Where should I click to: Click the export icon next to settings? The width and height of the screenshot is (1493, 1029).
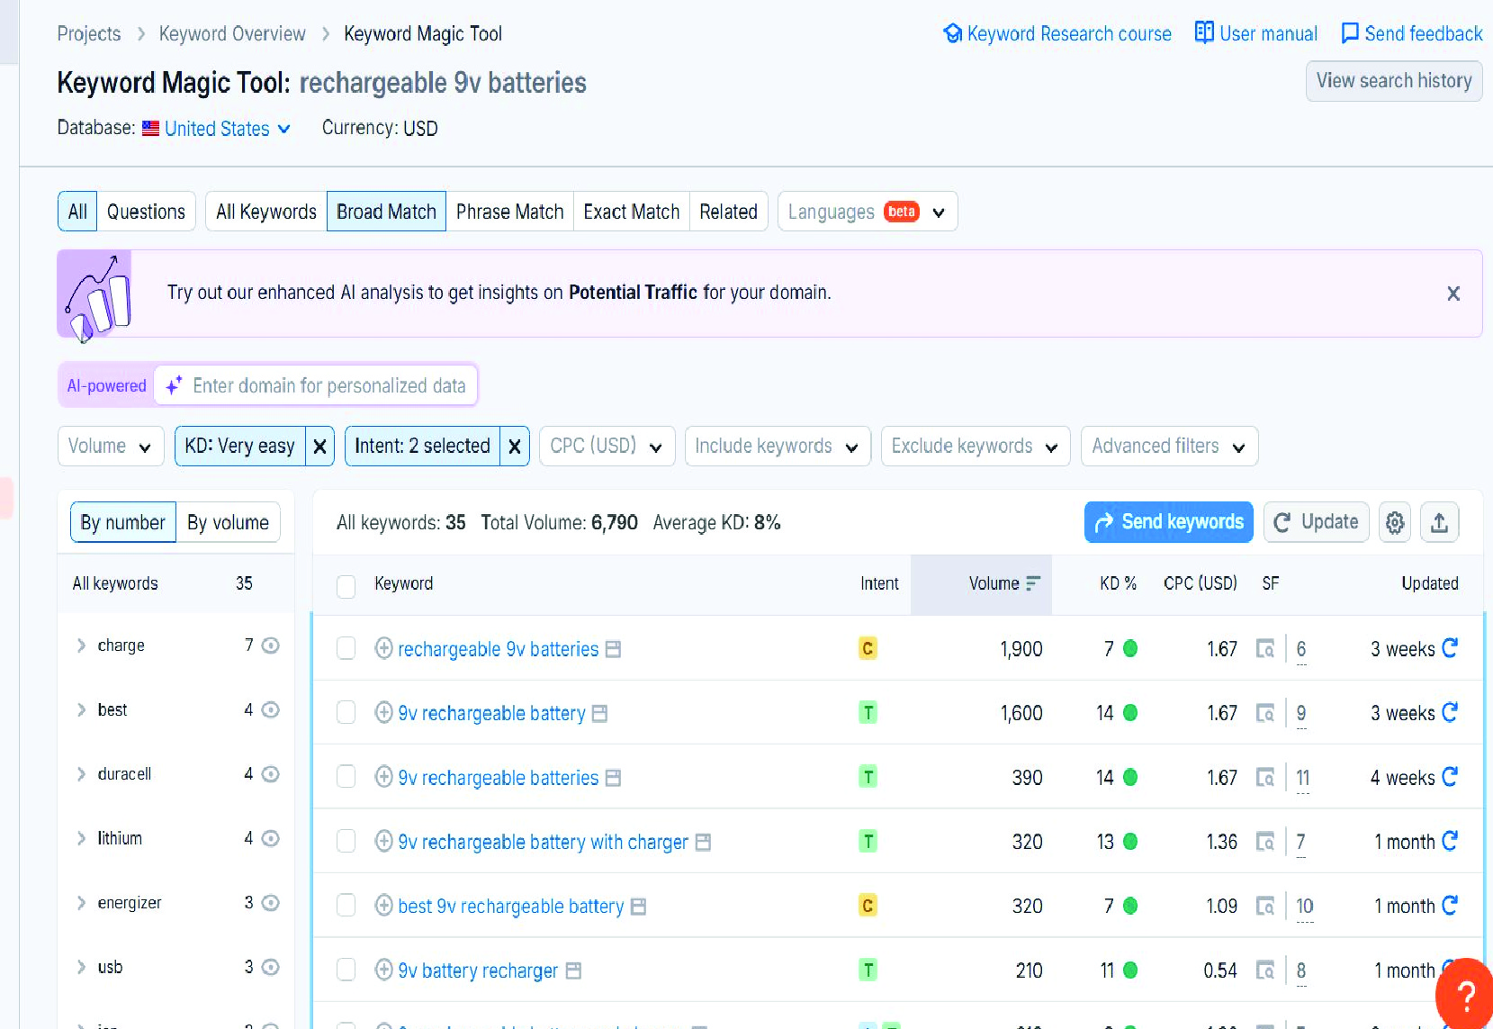coord(1439,522)
